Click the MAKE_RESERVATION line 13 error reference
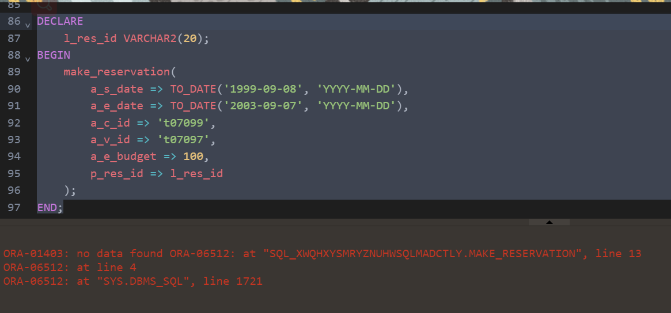 tap(455, 254)
